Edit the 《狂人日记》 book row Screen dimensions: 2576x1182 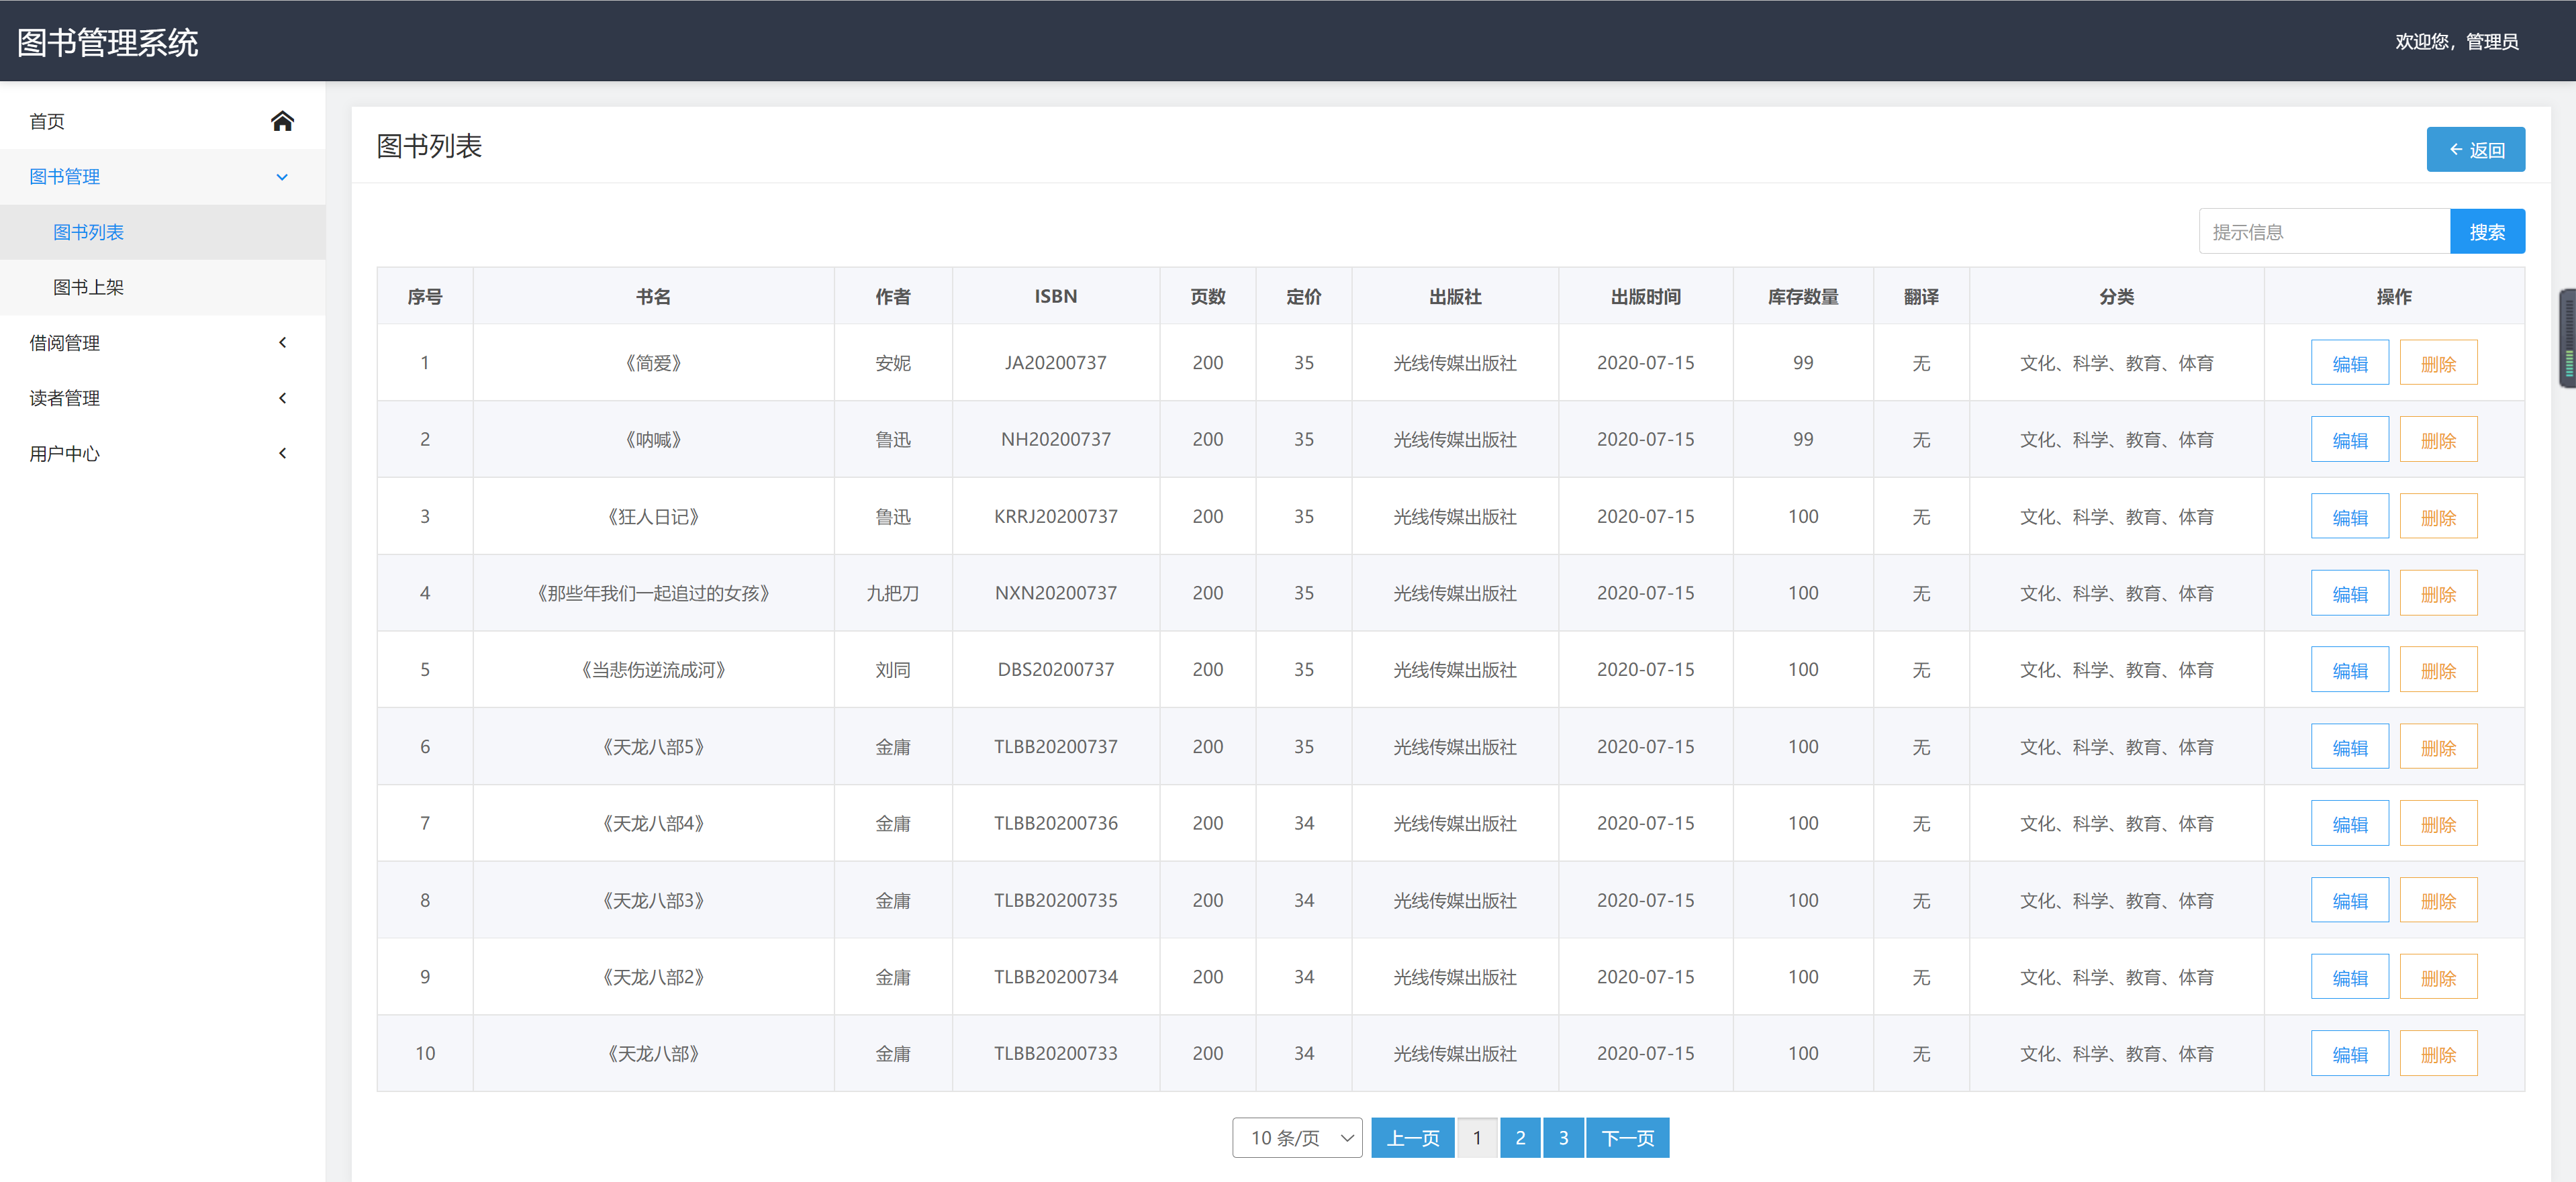click(x=2349, y=517)
